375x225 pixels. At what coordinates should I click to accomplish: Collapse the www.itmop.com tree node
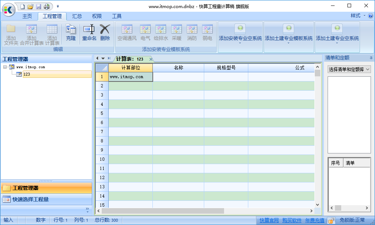coord(5,67)
